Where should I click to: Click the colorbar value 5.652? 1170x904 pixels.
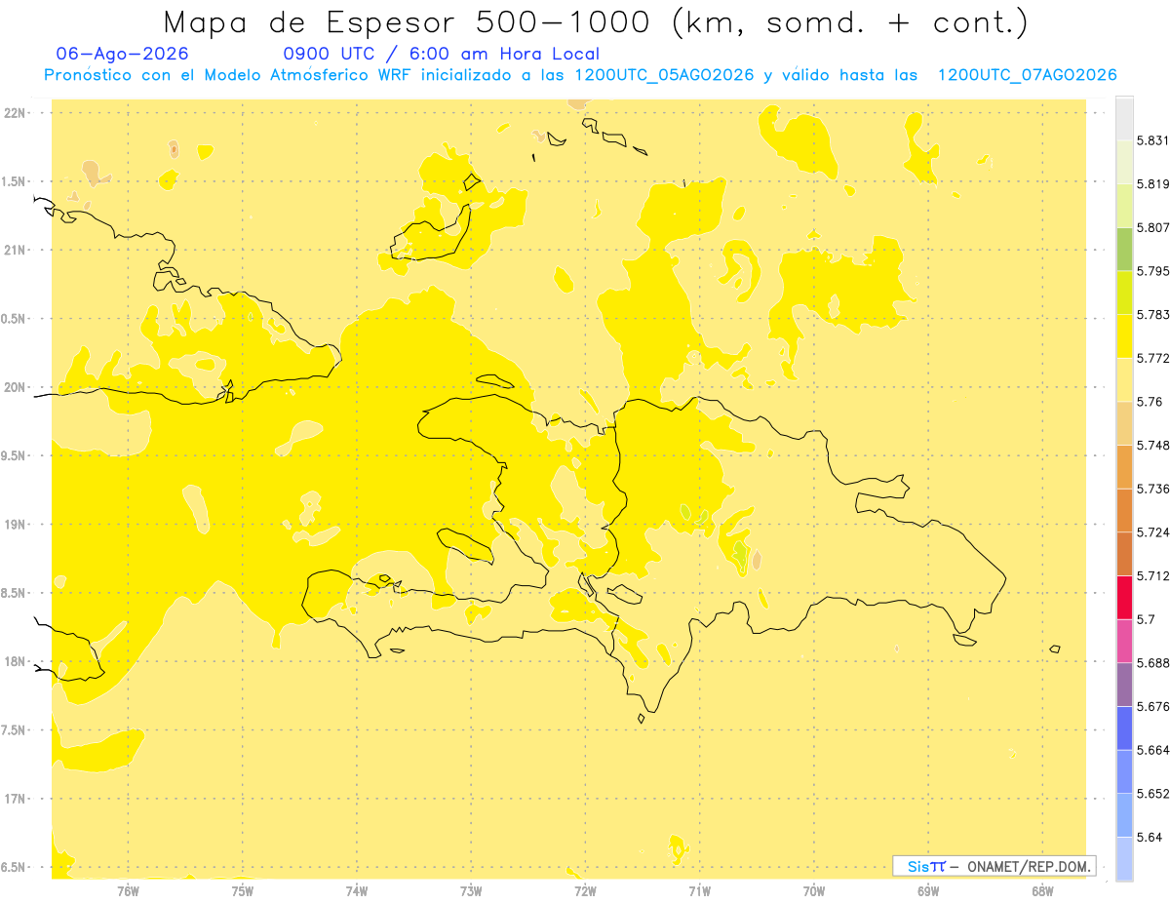[x=1153, y=794]
